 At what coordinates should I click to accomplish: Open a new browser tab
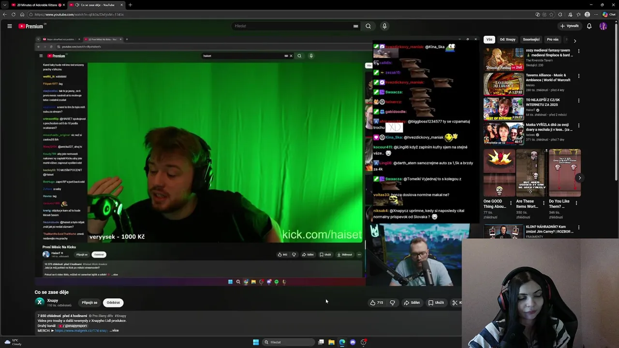(130, 5)
